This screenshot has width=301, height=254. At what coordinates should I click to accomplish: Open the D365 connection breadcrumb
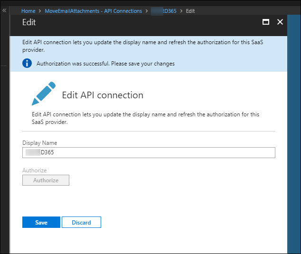[164, 11]
